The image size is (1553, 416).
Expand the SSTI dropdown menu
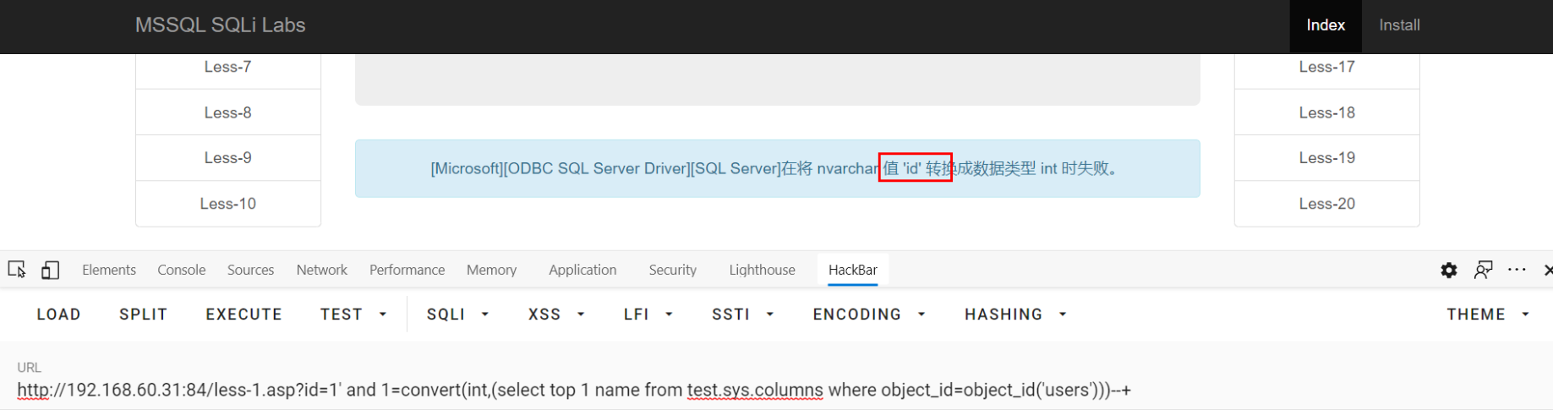743,315
